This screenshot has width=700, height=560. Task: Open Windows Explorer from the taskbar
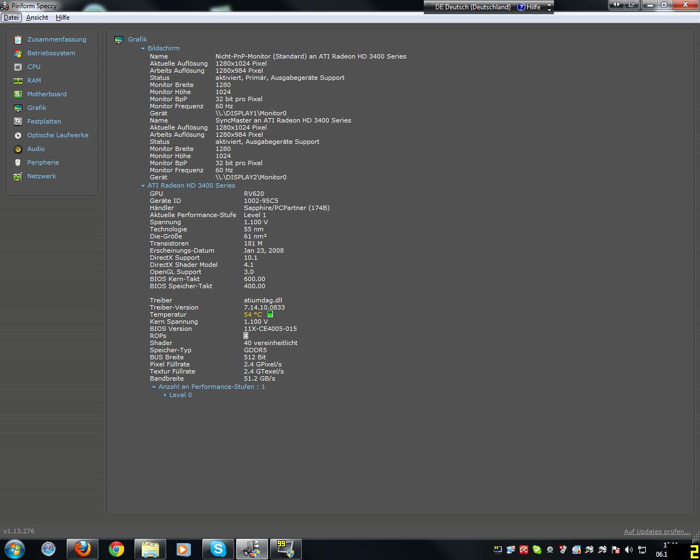point(150,549)
